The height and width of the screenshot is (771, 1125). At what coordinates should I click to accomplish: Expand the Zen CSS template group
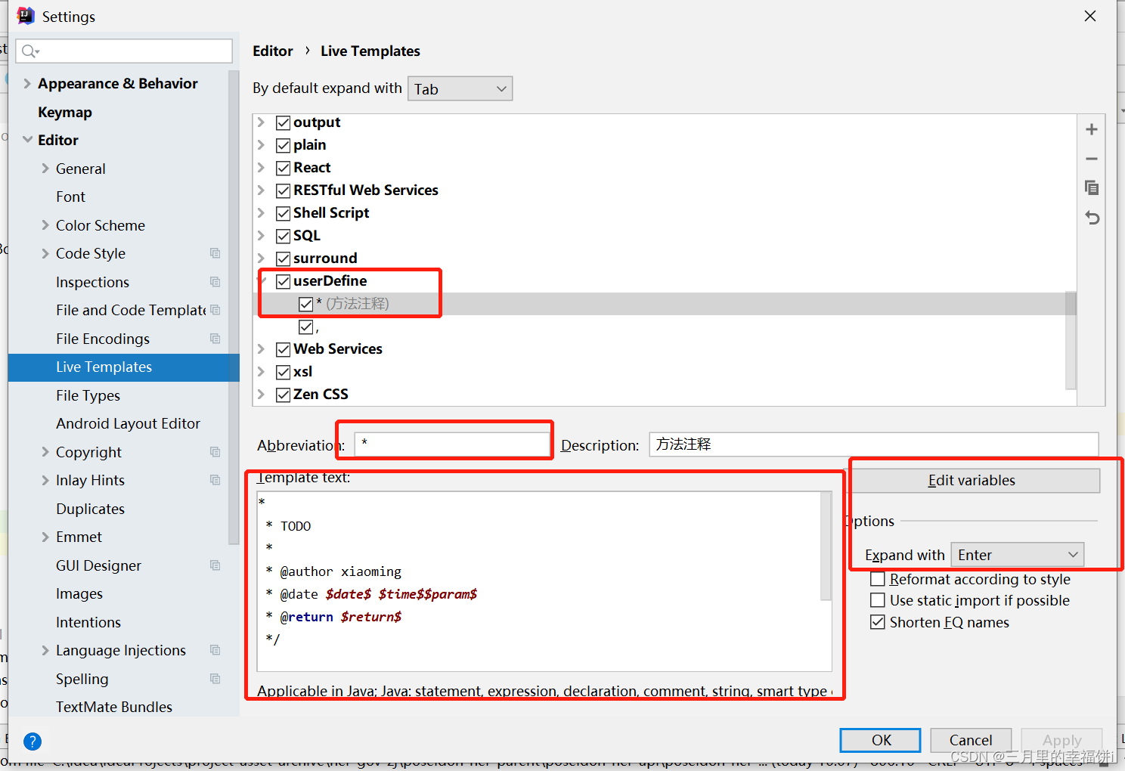[x=261, y=395]
